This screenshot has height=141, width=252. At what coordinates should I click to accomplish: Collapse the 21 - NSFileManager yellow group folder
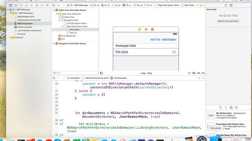point(11,13)
